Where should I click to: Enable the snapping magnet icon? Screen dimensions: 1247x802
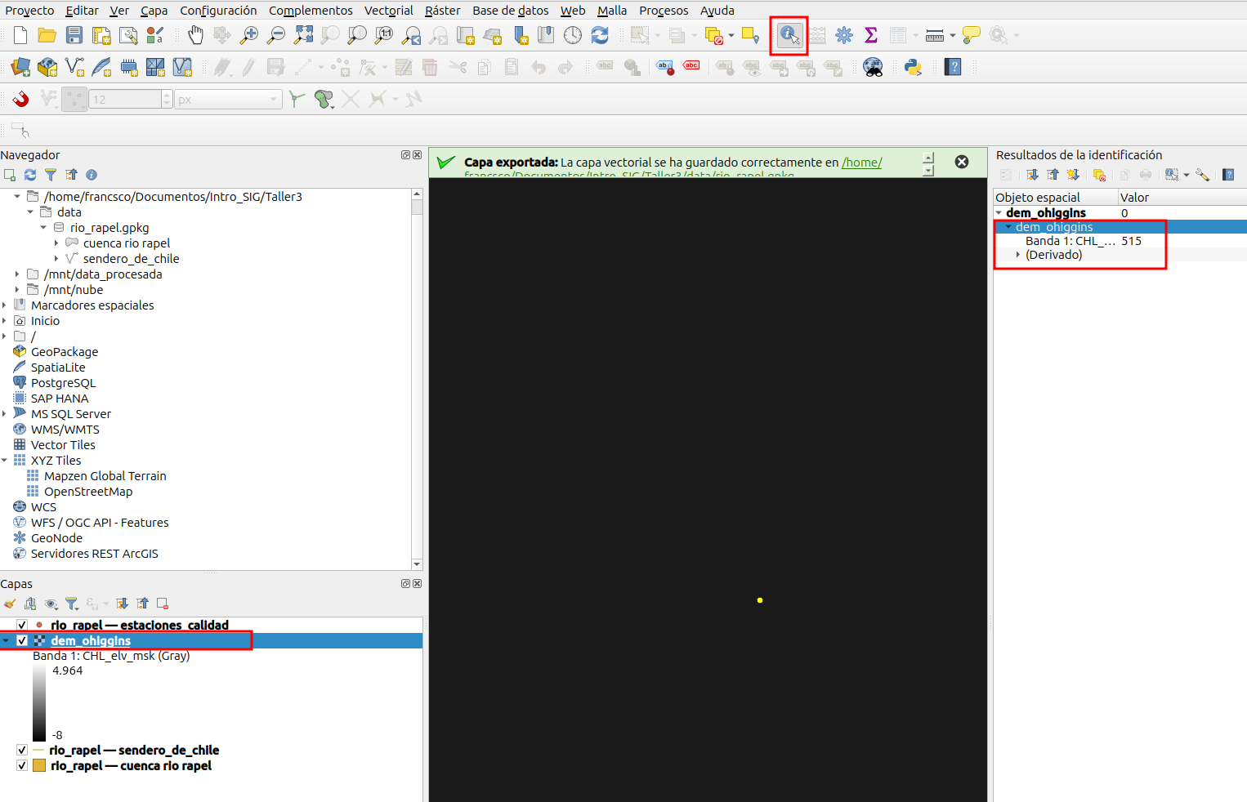coord(20,100)
